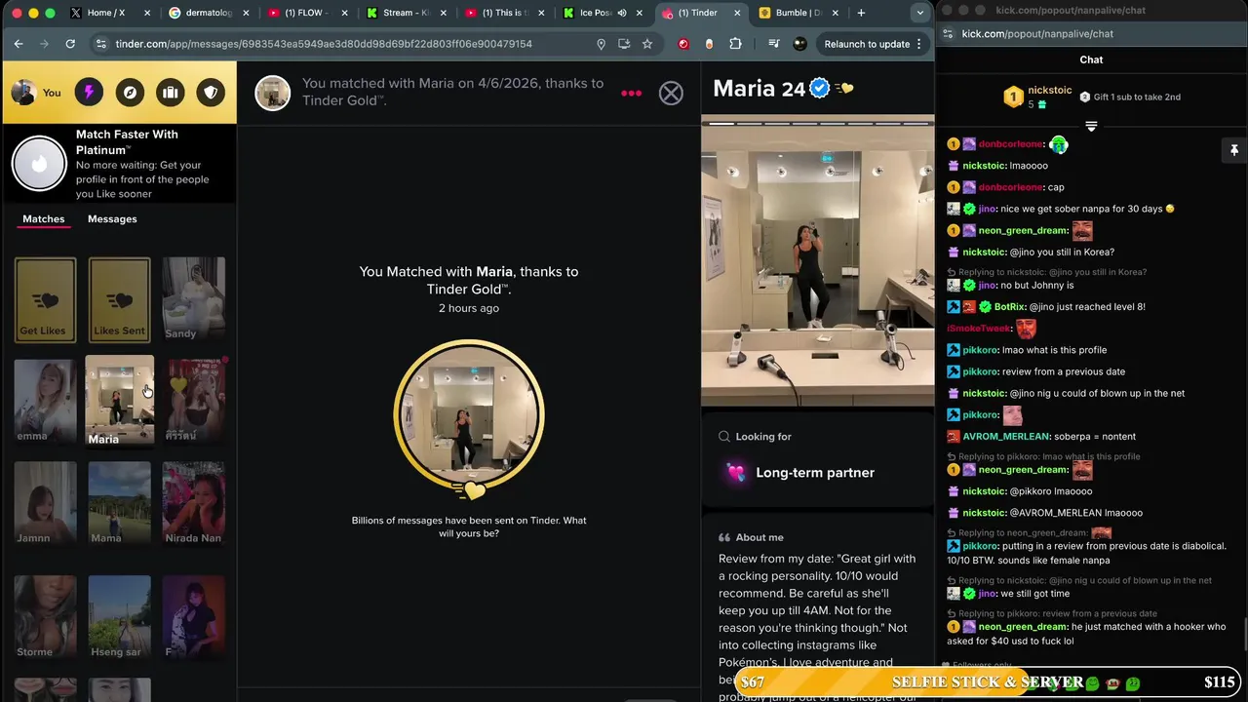The height and width of the screenshot is (702, 1248).
Task: Open emma's match thumbnail
Action: point(45,402)
